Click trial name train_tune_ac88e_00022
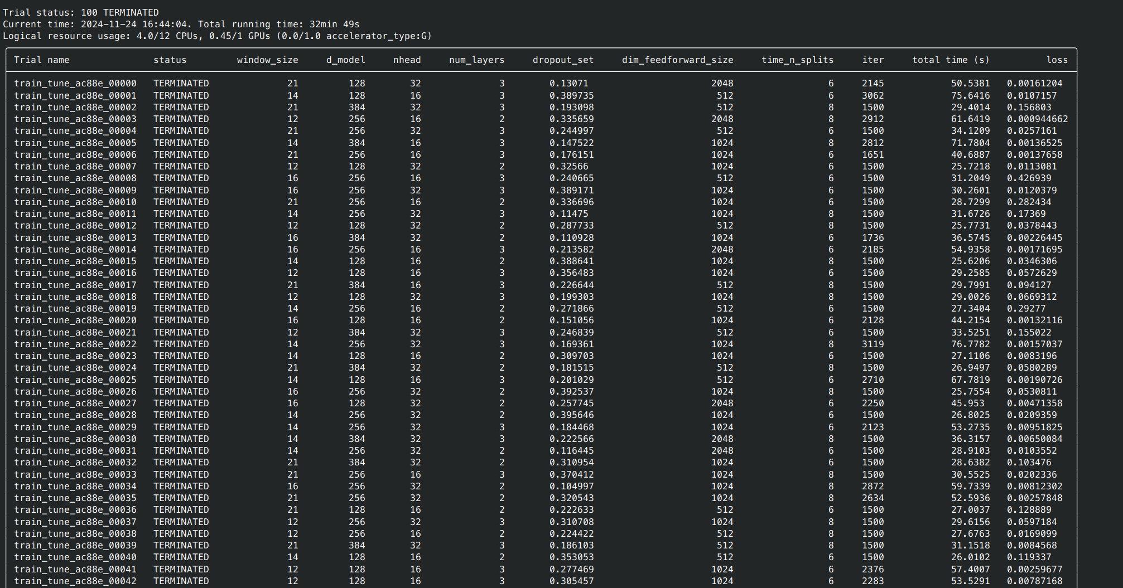Screen dimensions: 1123x588 coord(75,344)
